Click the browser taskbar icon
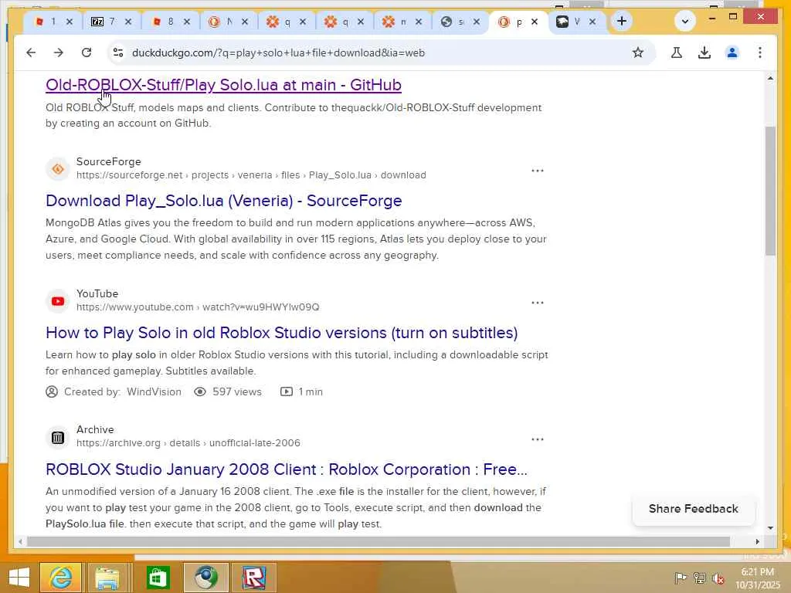This screenshot has height=593, width=791. pyautogui.click(x=205, y=578)
